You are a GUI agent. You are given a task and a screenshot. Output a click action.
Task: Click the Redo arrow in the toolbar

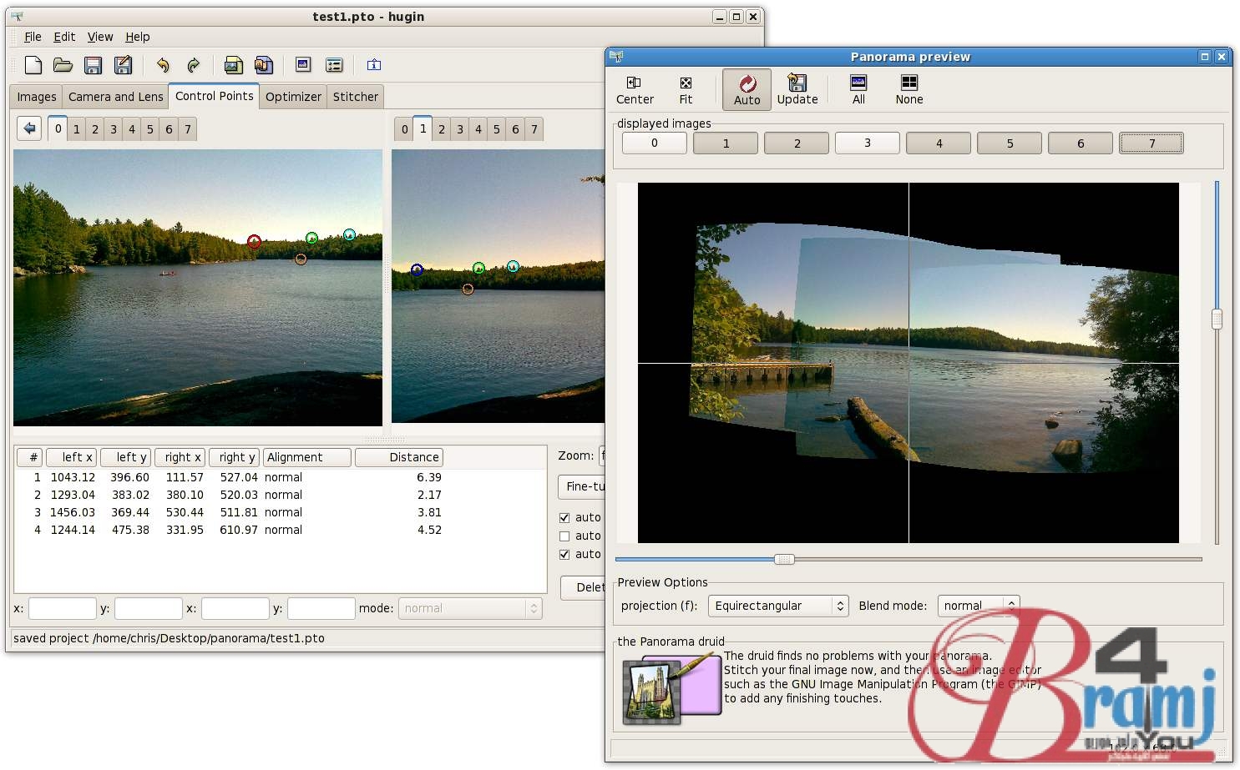point(193,65)
